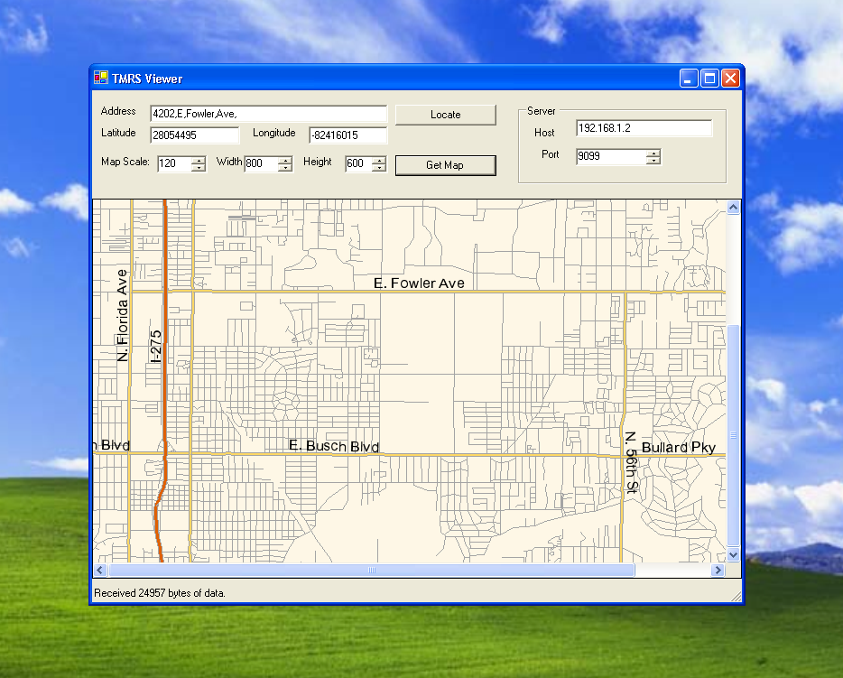Maximize the TMRS Viewer window

coord(709,79)
